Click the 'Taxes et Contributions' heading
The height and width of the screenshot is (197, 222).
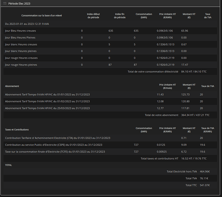(17, 130)
